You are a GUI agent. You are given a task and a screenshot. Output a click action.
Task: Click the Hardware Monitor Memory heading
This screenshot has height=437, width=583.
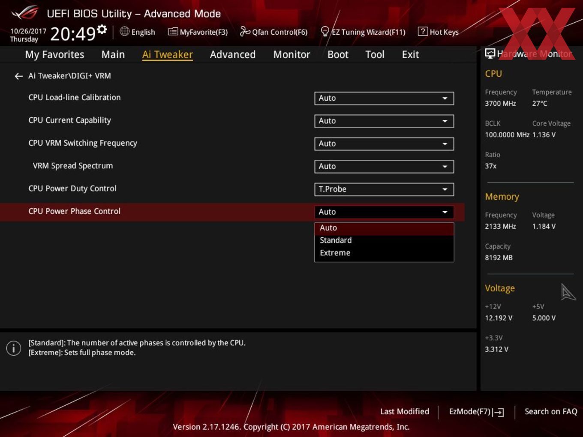502,197
